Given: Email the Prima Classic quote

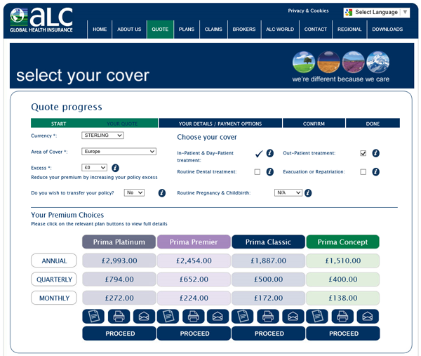Looking at the screenshot, I should pos(293,316).
